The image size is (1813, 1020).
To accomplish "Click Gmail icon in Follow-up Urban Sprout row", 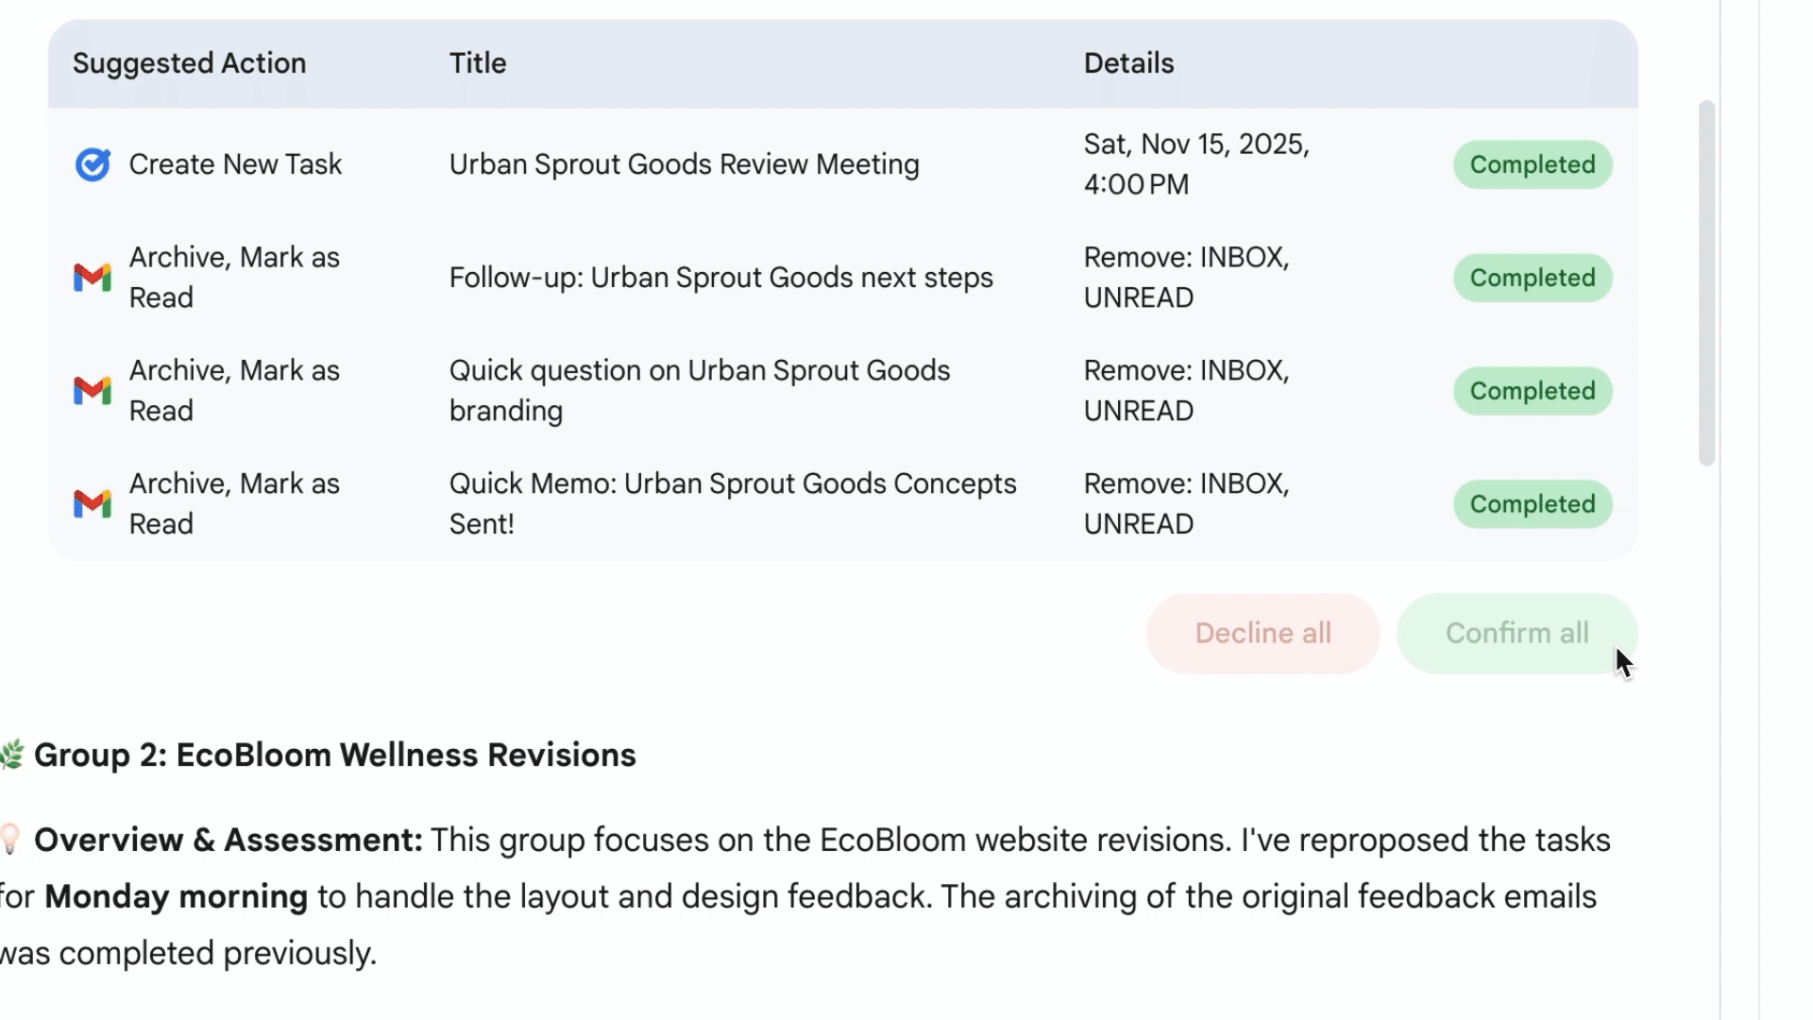I will [93, 278].
